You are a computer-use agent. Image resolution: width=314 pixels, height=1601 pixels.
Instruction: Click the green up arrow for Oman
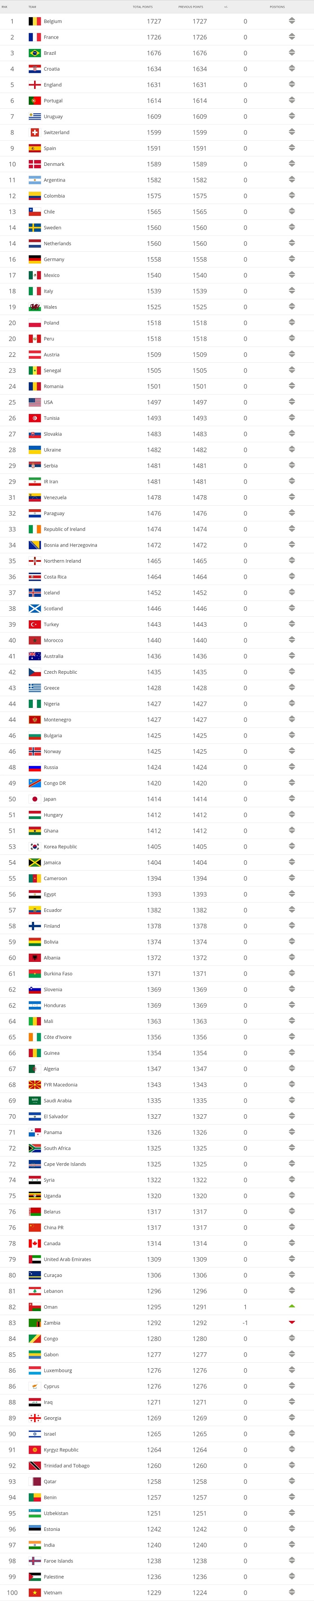point(292,1306)
